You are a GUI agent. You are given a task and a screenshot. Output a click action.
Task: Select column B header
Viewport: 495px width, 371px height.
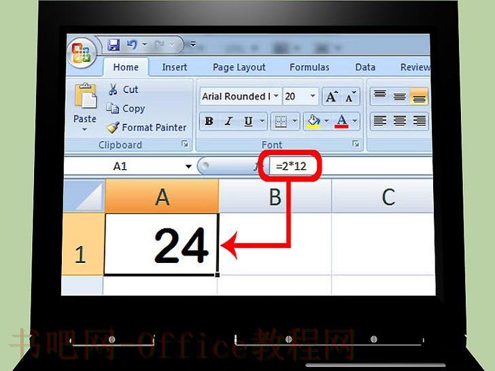pyautogui.click(x=275, y=196)
